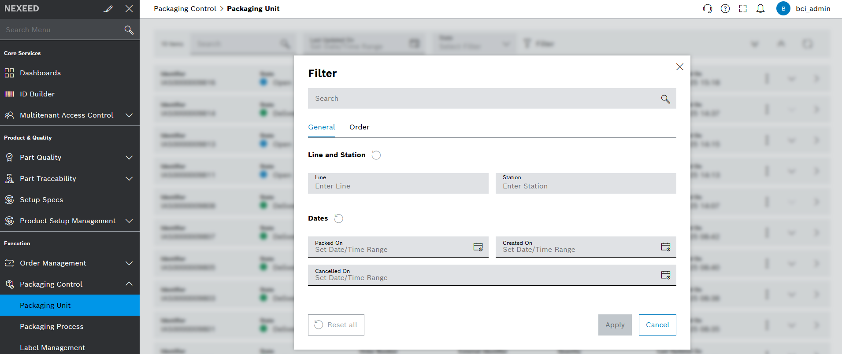Open the notifications bell
Image resolution: width=842 pixels, height=354 pixels.
coord(760,9)
